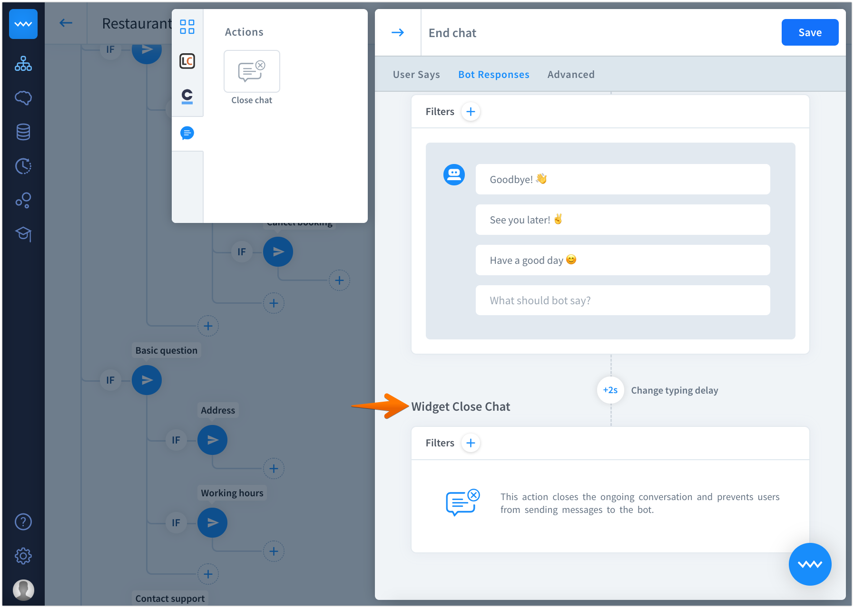The width and height of the screenshot is (854, 608).
Task: Open the chat widget launcher bubble
Action: point(810,564)
